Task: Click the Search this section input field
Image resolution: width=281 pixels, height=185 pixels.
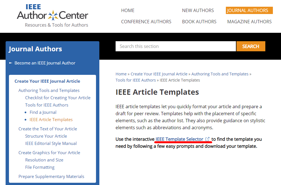Action: click(175, 46)
